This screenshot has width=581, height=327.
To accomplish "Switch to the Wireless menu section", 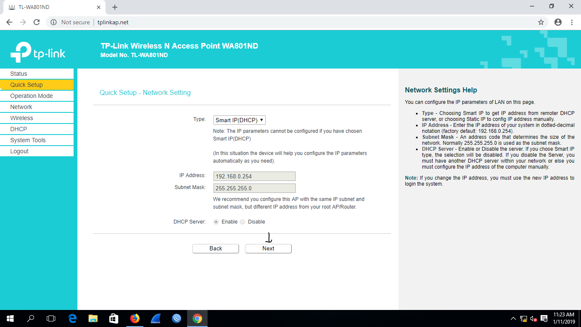I will pyautogui.click(x=22, y=118).
